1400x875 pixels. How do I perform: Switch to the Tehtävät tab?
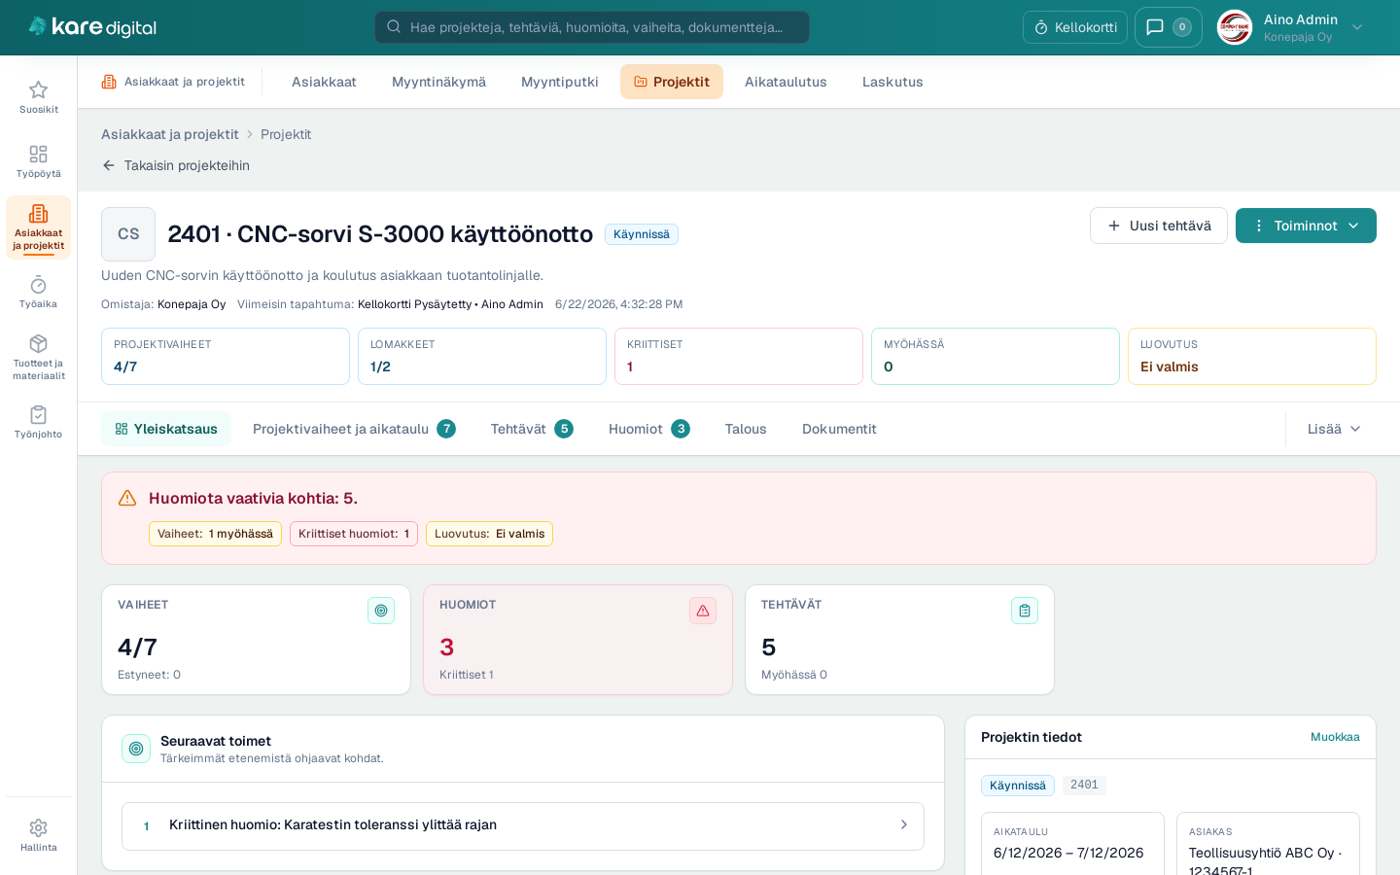point(532,429)
